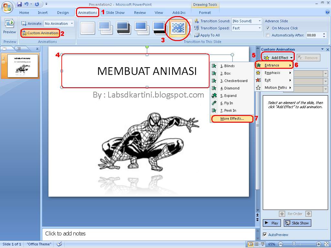Choose Blinds entrance effect
331x248 pixels.
tap(232, 66)
